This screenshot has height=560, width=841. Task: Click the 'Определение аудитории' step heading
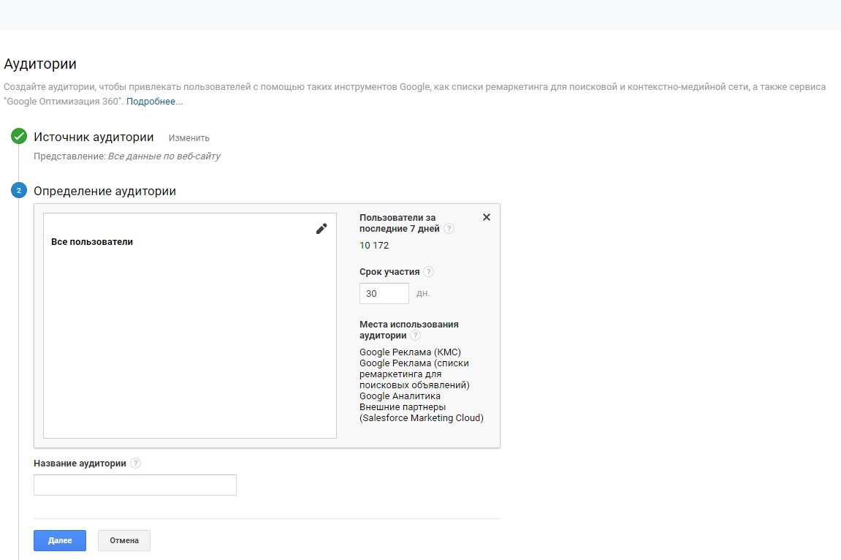pos(104,192)
